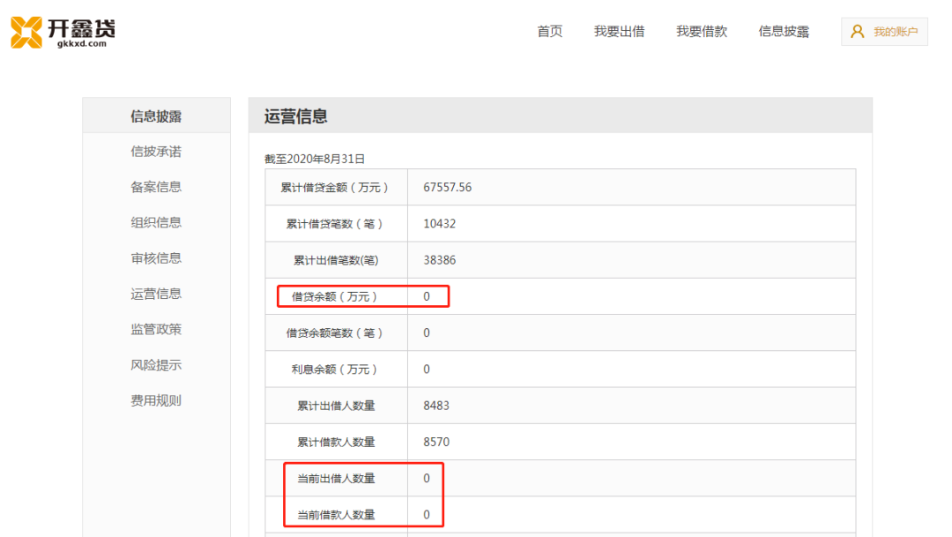Select 我要借款 in the top menu
The width and height of the screenshot is (952, 537).
click(x=702, y=32)
